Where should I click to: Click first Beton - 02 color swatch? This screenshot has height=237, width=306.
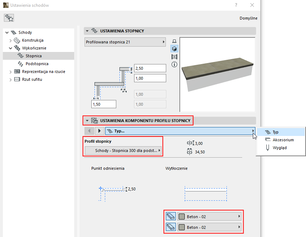[x=182, y=216]
